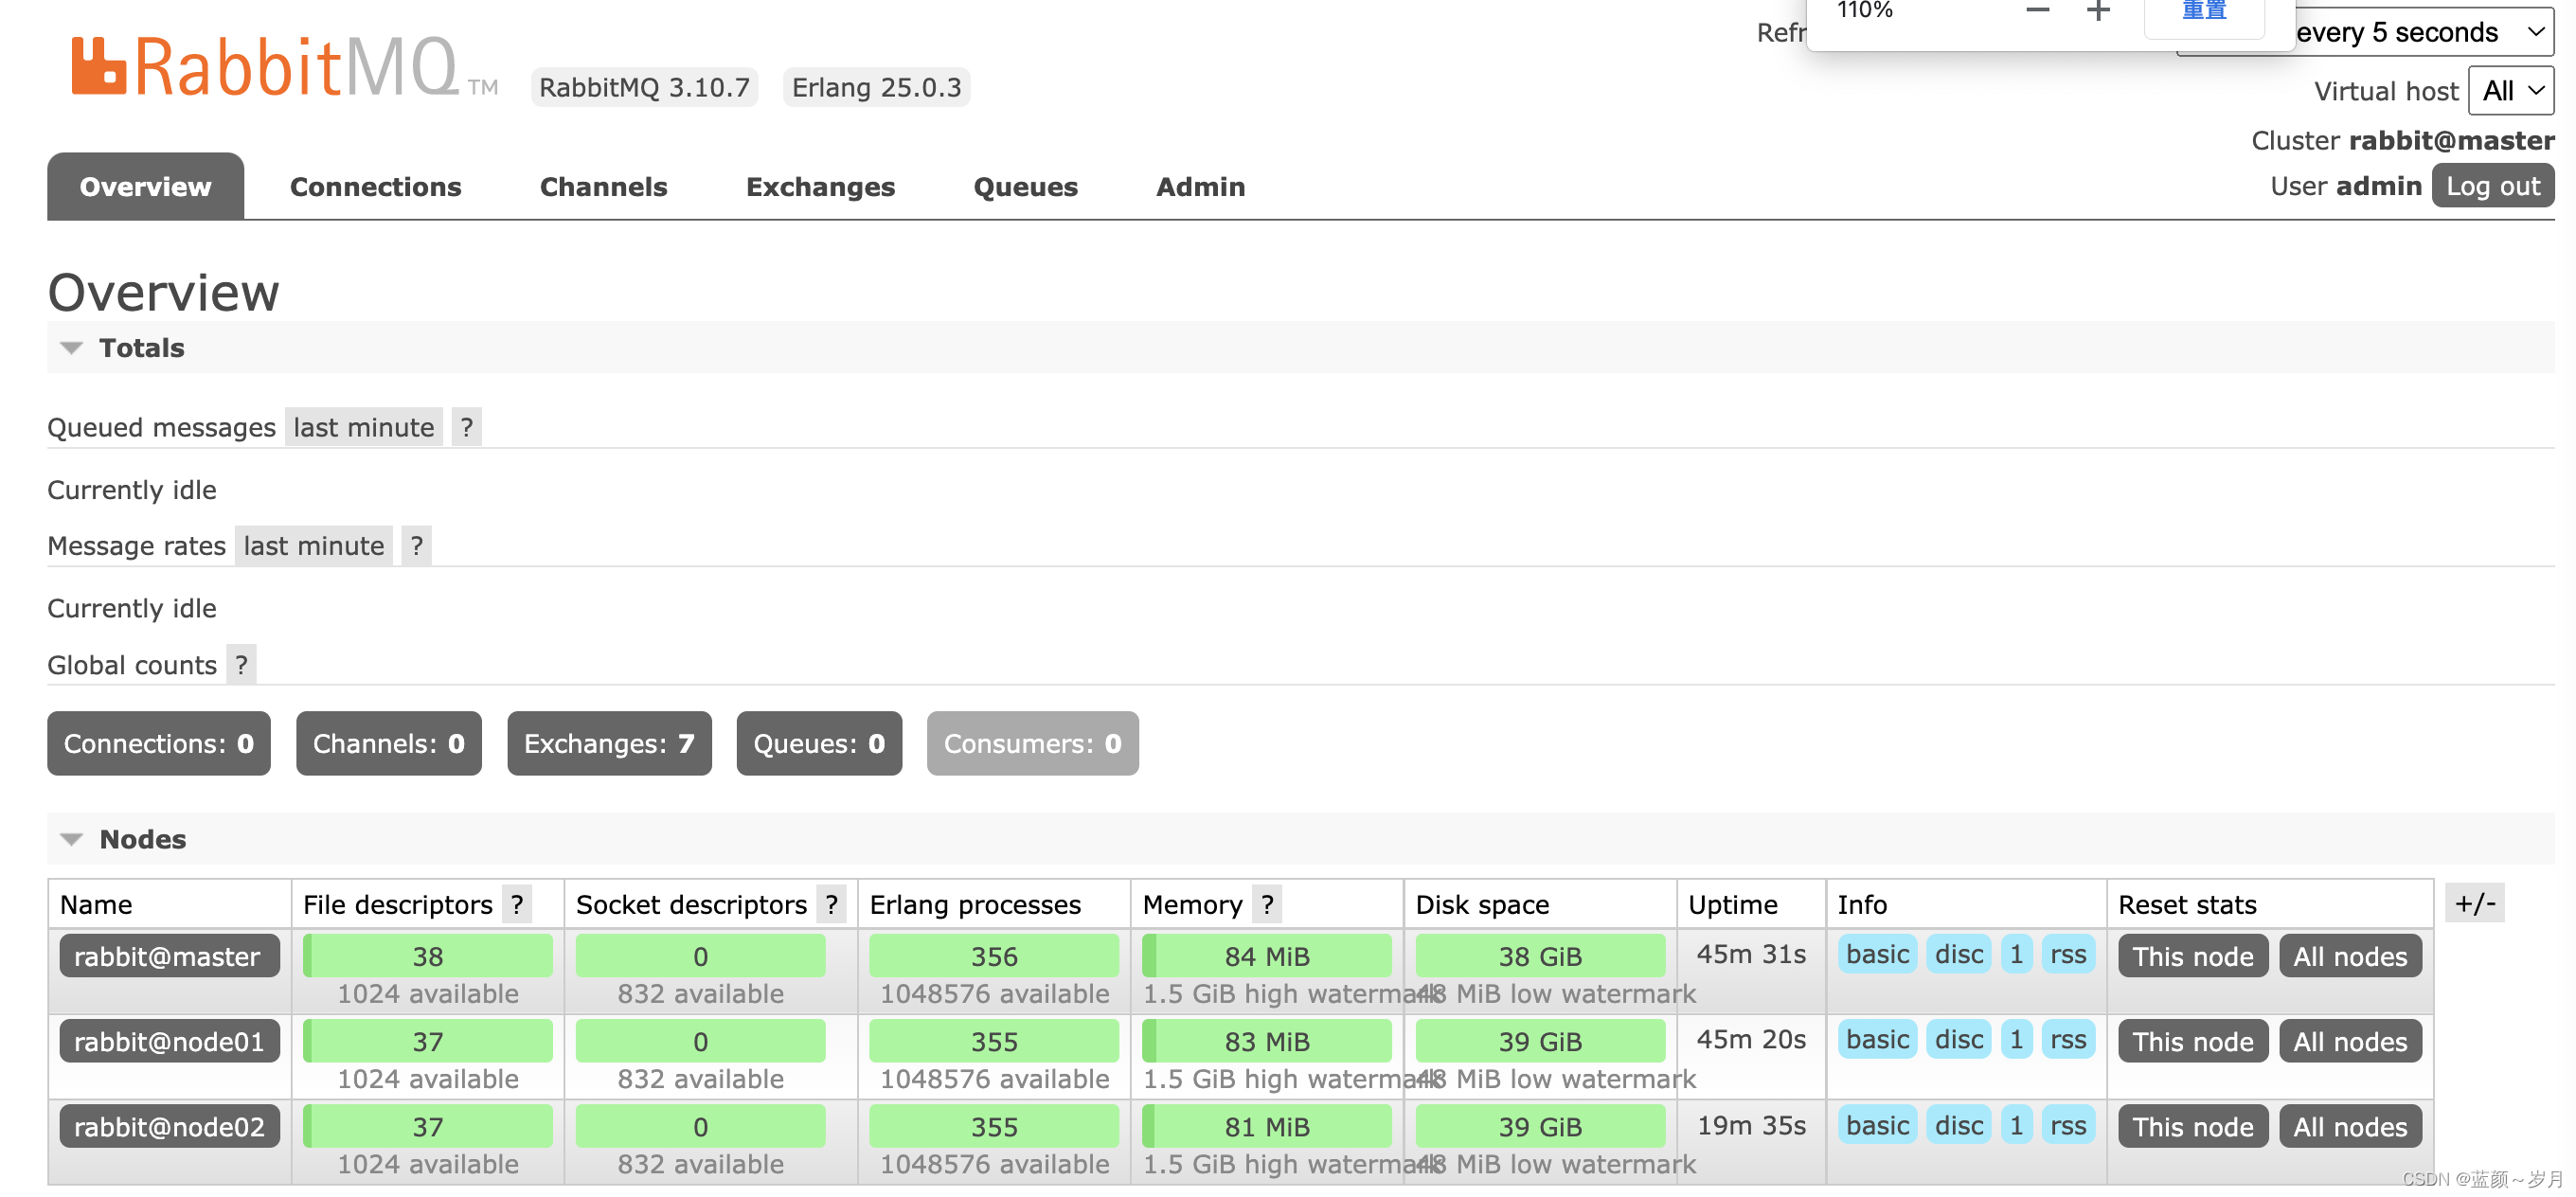
Task: Click the RabbitMQ 3.10.7 version label
Action: (644, 87)
